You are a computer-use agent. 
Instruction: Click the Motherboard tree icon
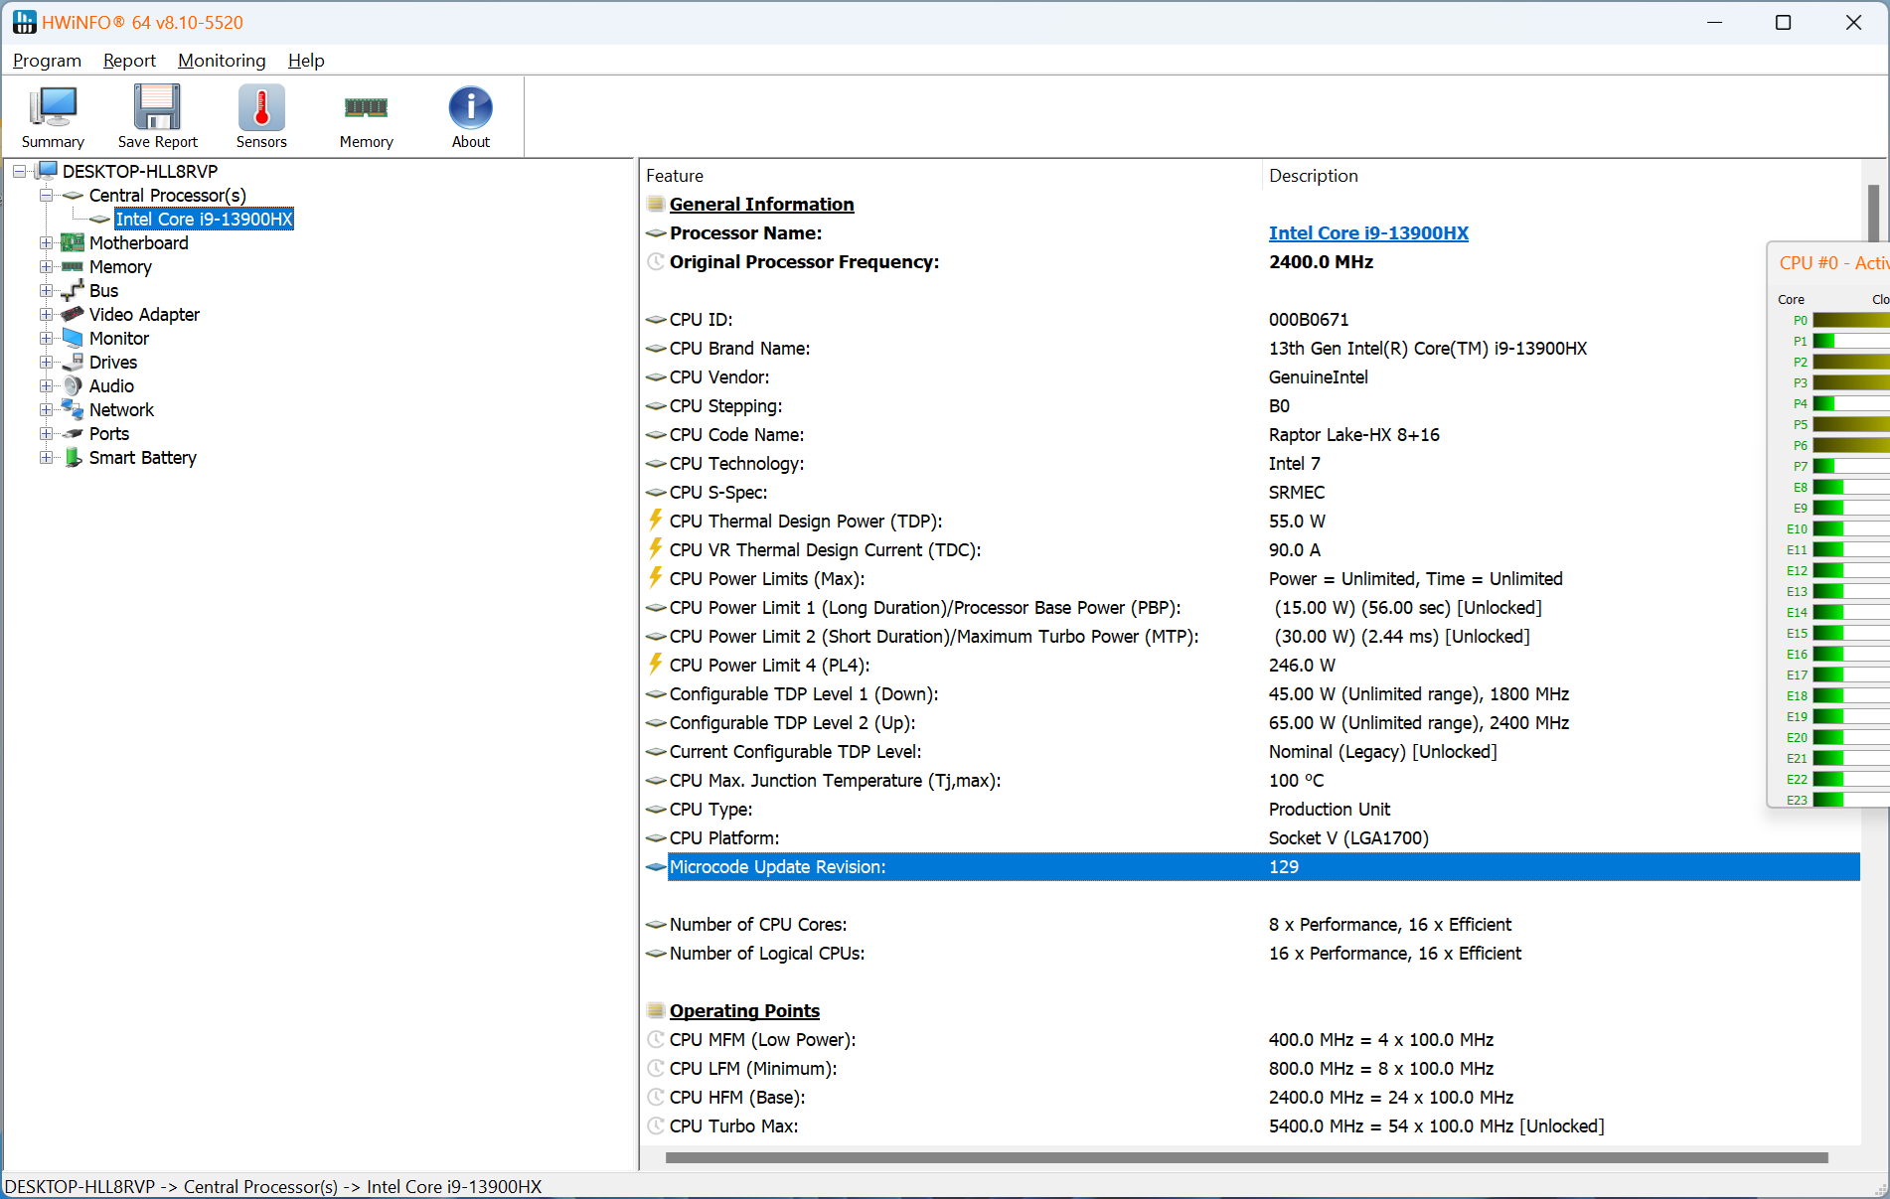click(x=73, y=243)
